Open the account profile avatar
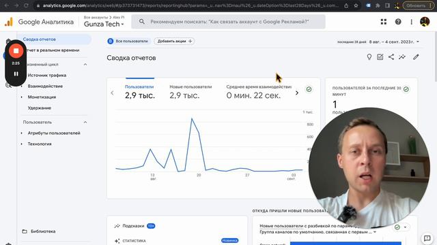Image resolution: width=437 pixels, height=245 pixels. coord(425,22)
